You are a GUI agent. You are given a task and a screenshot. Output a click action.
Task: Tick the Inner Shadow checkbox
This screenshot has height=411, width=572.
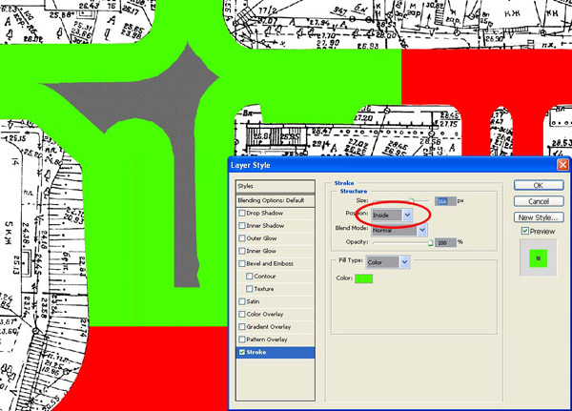pyautogui.click(x=241, y=225)
